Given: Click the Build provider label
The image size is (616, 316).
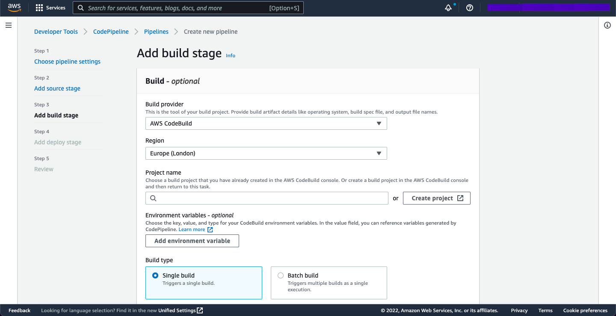Looking at the screenshot, I should click(x=165, y=104).
